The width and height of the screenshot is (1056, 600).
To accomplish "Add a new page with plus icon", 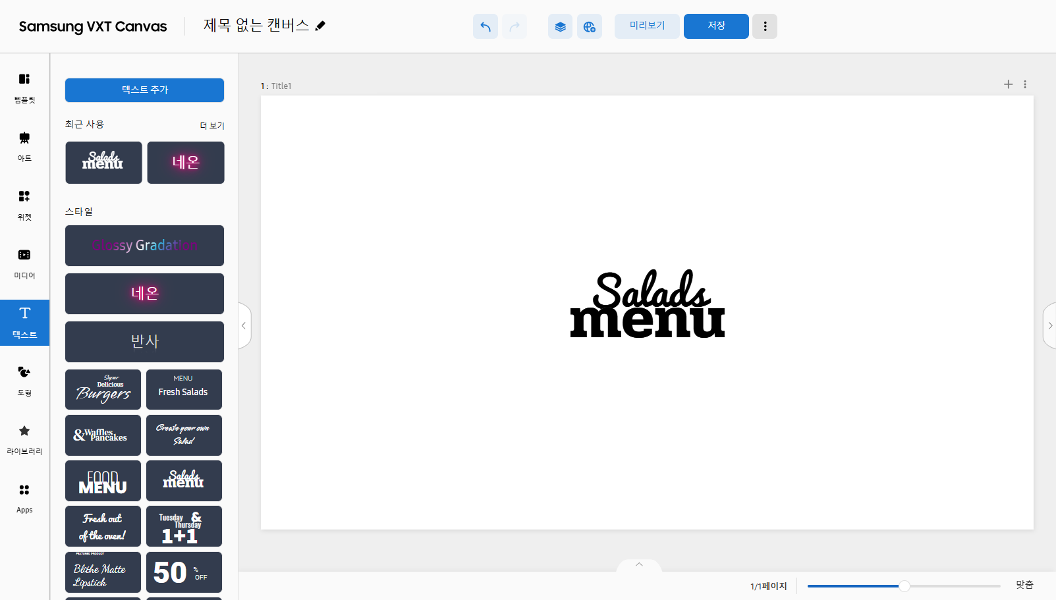I will tap(1008, 84).
